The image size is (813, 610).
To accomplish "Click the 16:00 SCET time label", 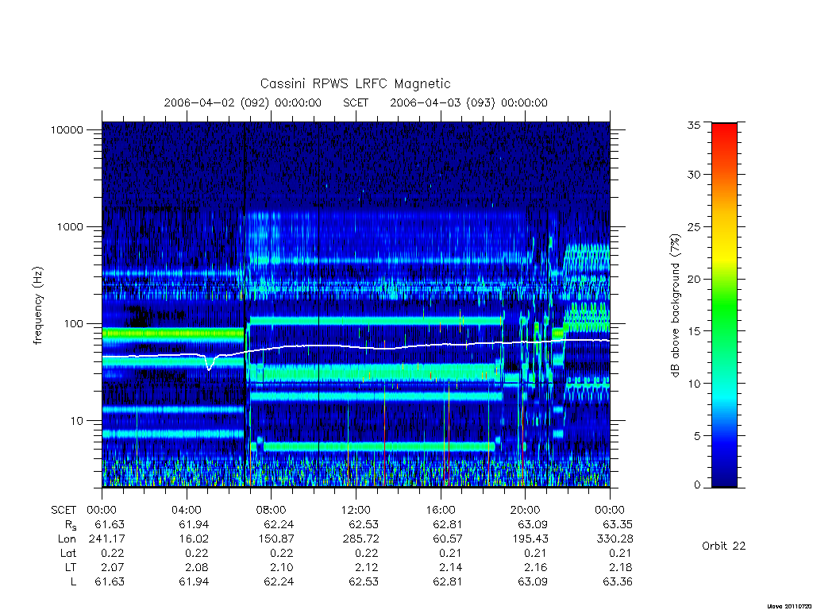I will (440, 510).
